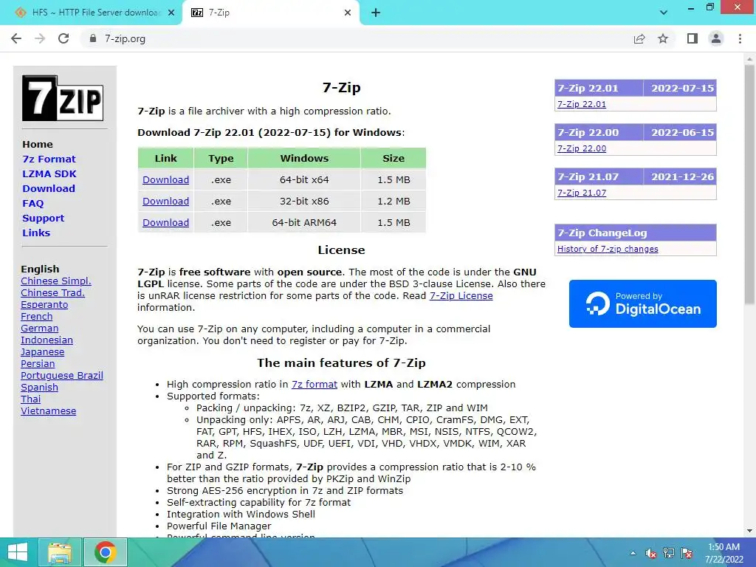Viewport: 756px width, 567px height.
Task: Follow the 7z format link in features
Action: click(315, 384)
